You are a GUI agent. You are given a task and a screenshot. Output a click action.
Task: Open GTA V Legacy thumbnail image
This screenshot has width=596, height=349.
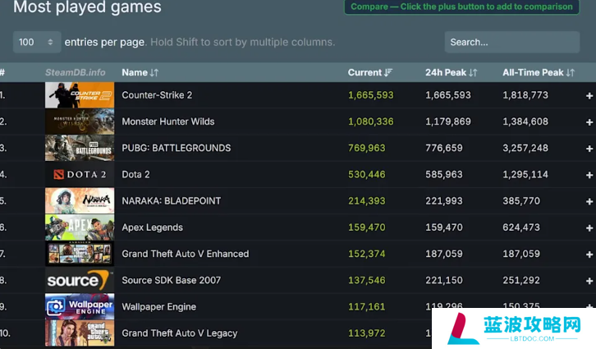click(x=80, y=333)
